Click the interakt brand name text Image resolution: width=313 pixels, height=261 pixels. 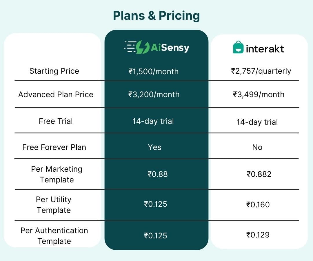click(265, 49)
